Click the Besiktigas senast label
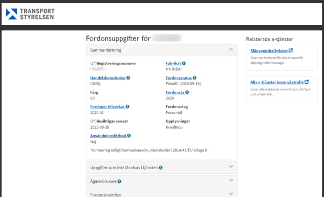Screen dimensions: 324x197 [x=112, y=121]
